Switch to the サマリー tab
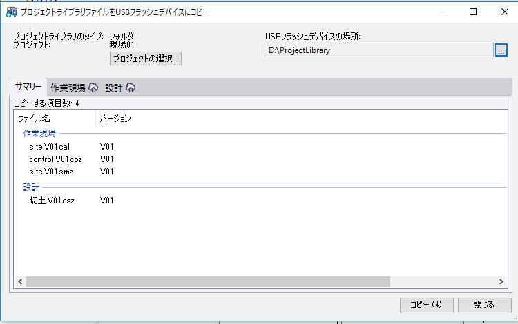Viewport: 518px width, 324px height. [28, 87]
